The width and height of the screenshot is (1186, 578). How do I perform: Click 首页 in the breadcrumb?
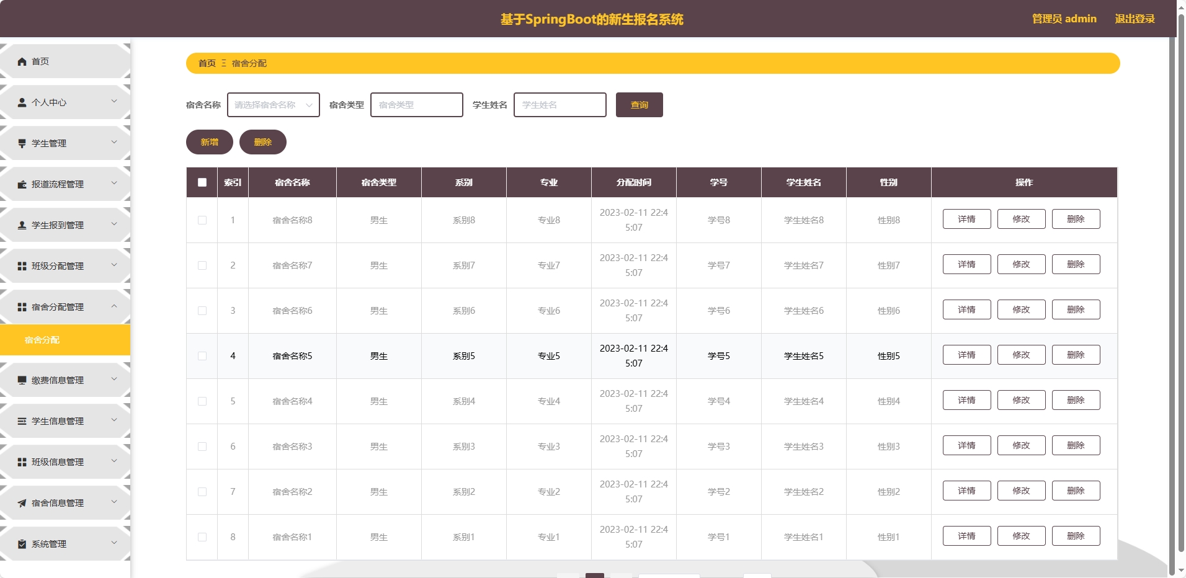[207, 63]
